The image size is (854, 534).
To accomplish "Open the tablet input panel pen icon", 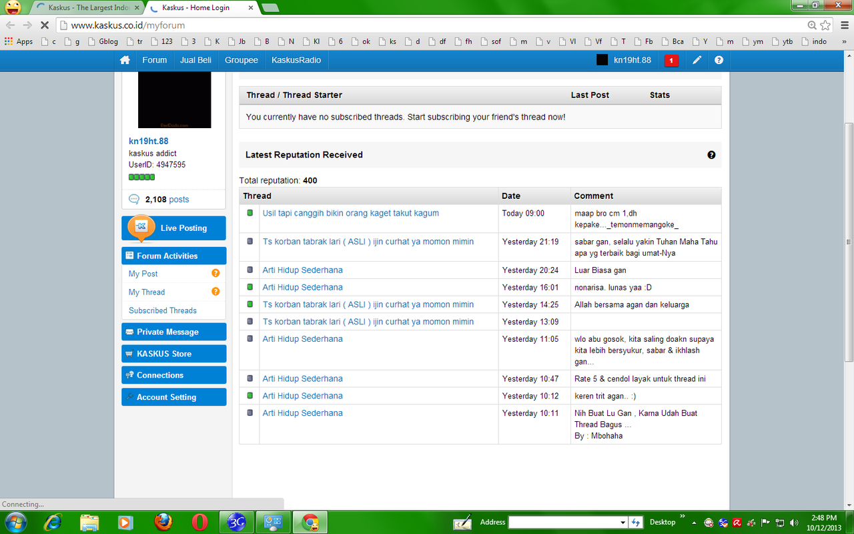I will [462, 522].
